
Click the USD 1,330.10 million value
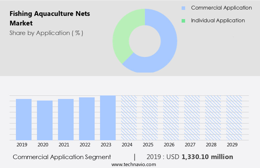coord(207,157)
